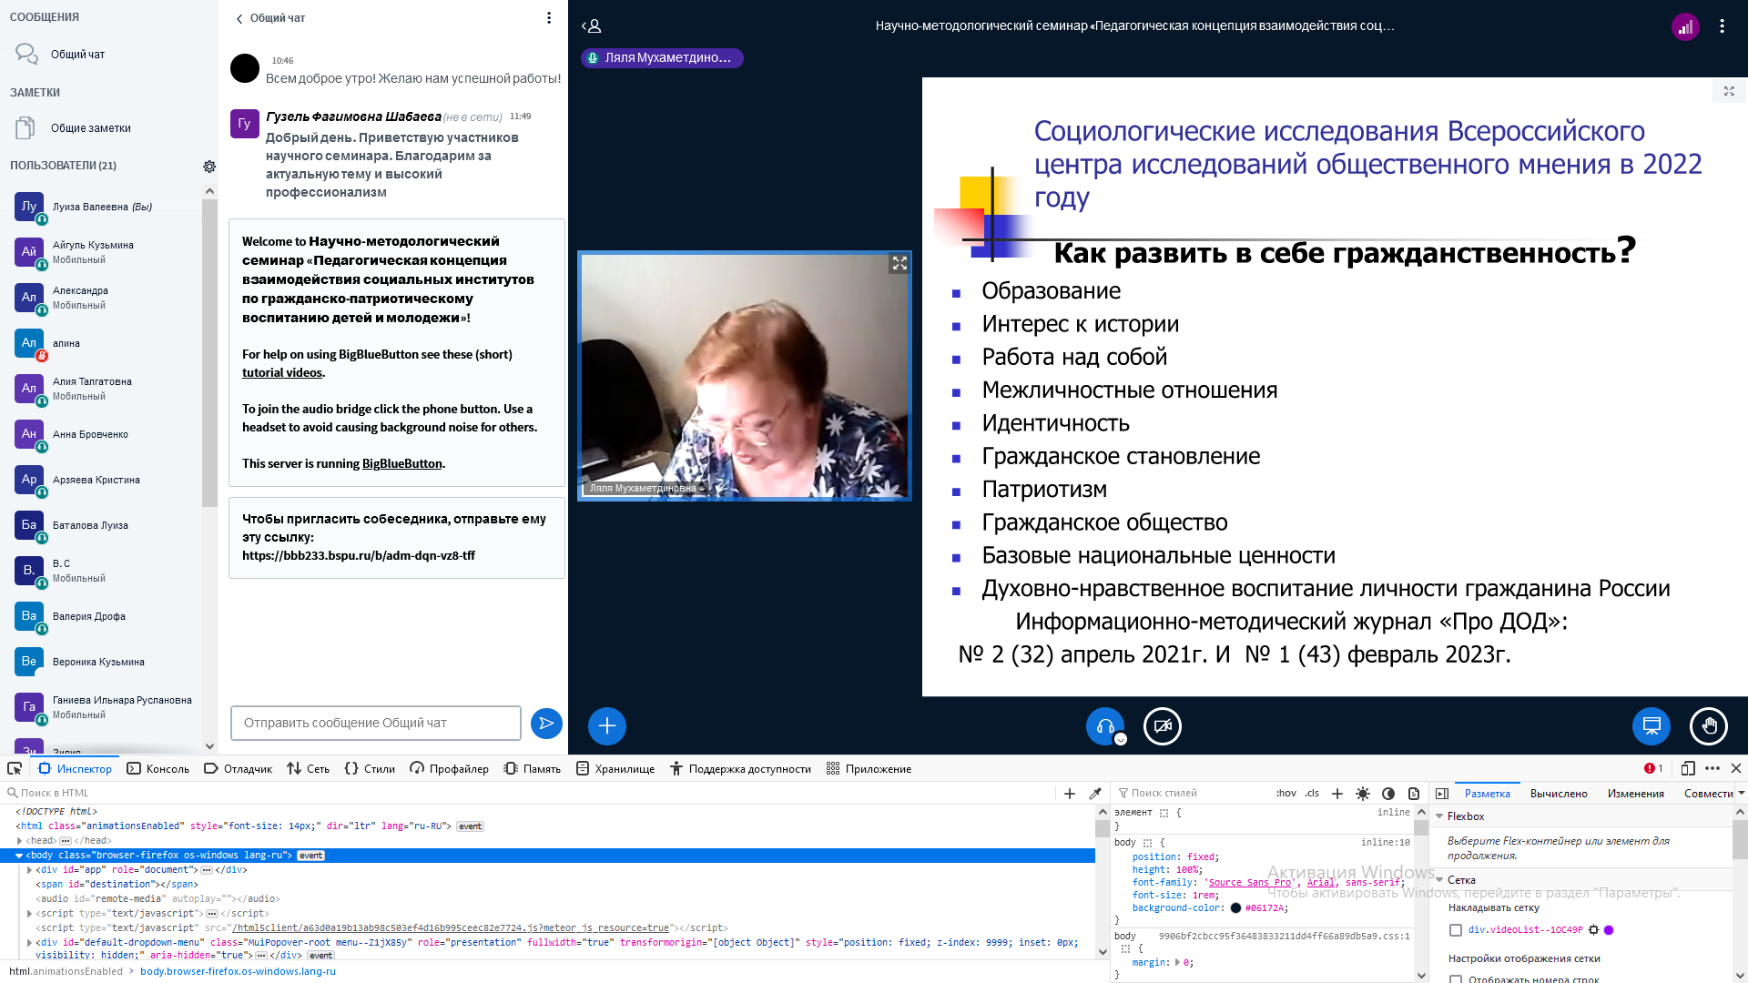Click the share screen presentation icon

point(1651,725)
